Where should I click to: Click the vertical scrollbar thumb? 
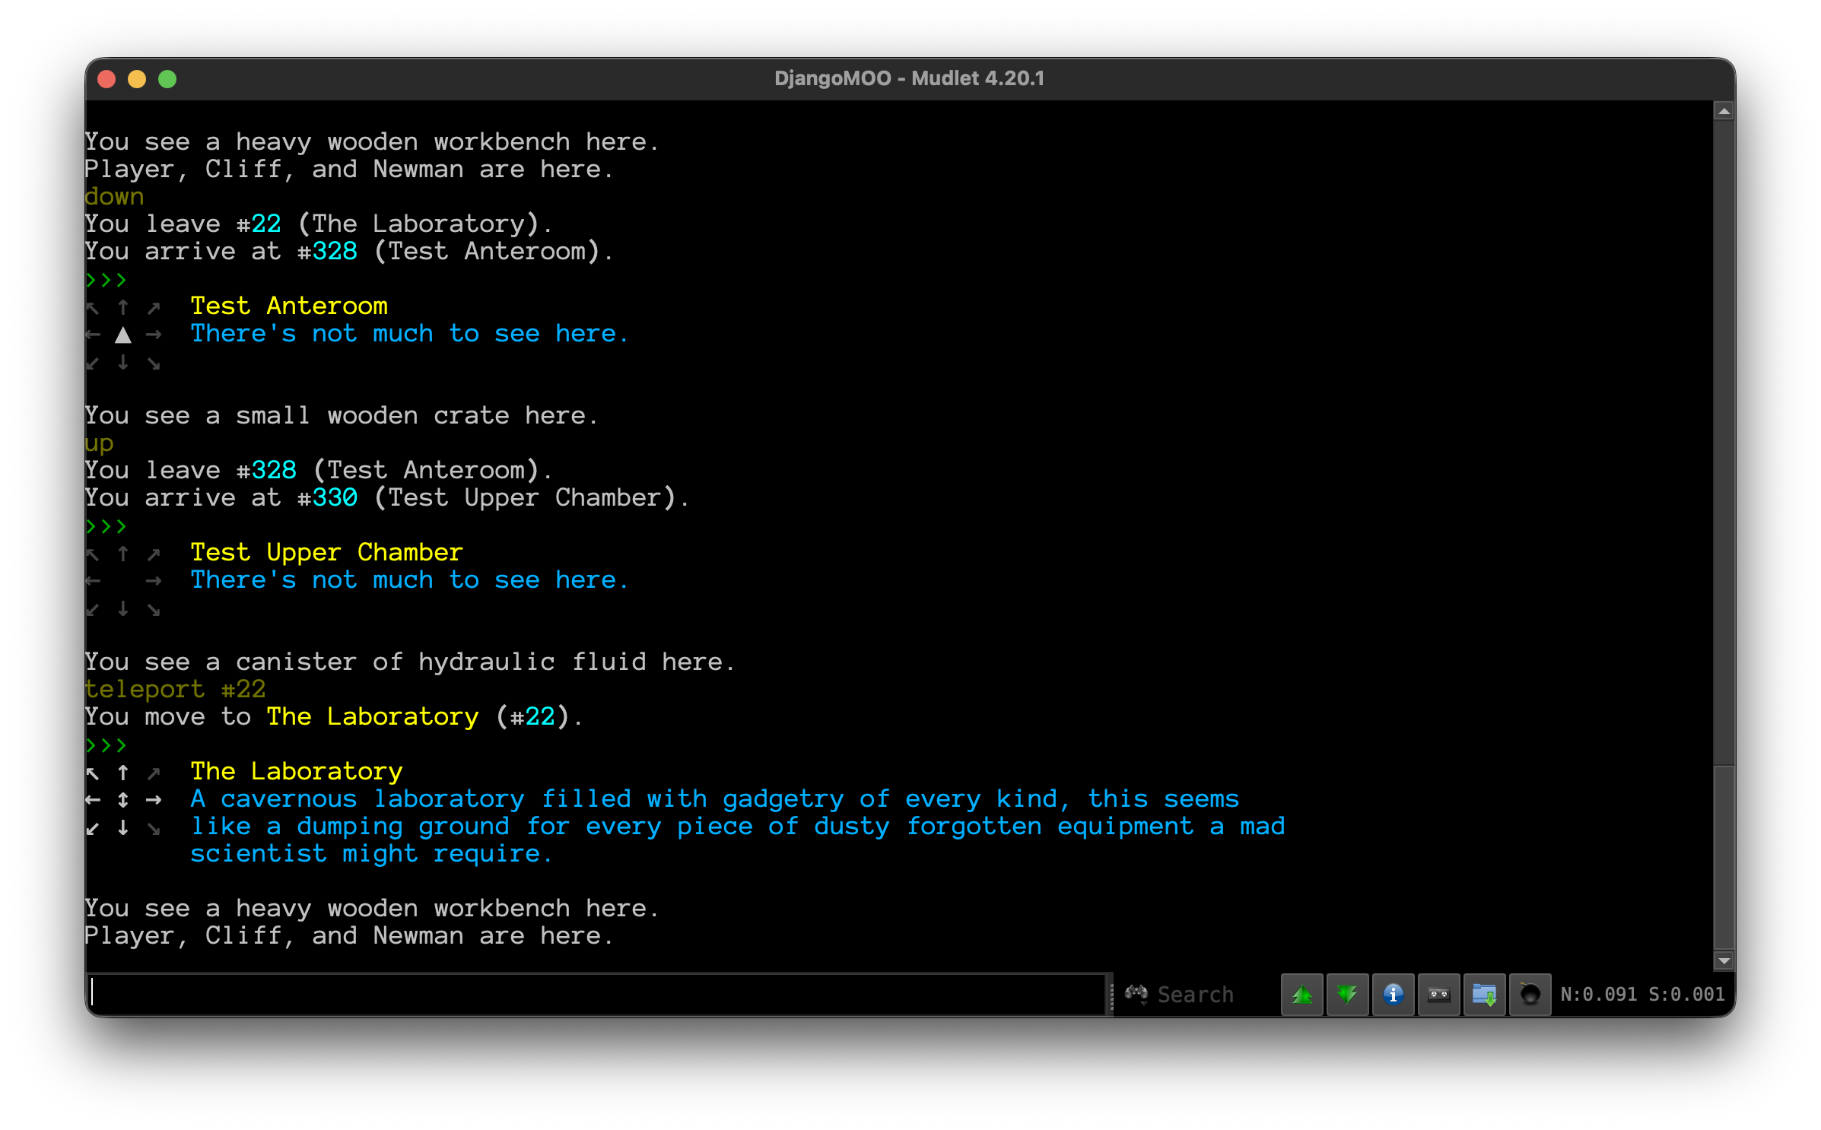[1724, 858]
